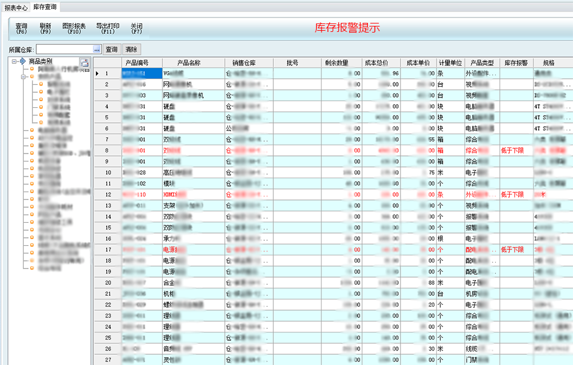Open 图形报表 (F10) from toolbar

74,28
